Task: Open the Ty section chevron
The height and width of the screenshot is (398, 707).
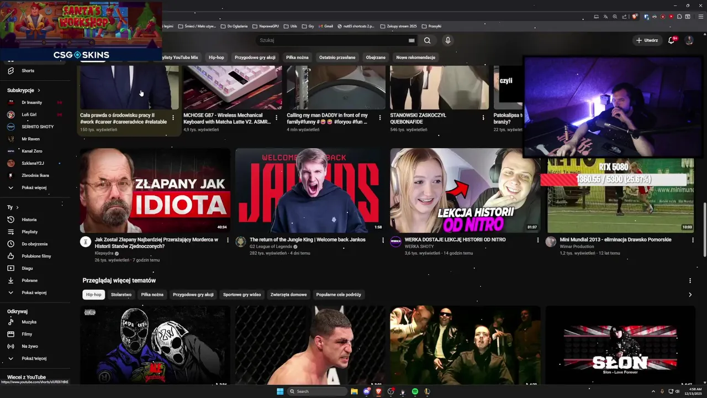Action: click(17, 207)
